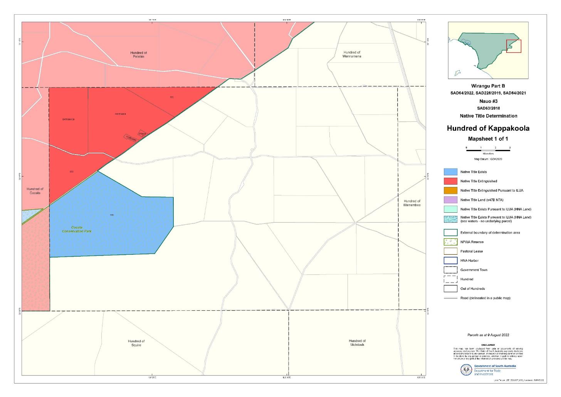
Task: Click the 'Native Title Extinguished' legend label
Action: tap(479, 181)
